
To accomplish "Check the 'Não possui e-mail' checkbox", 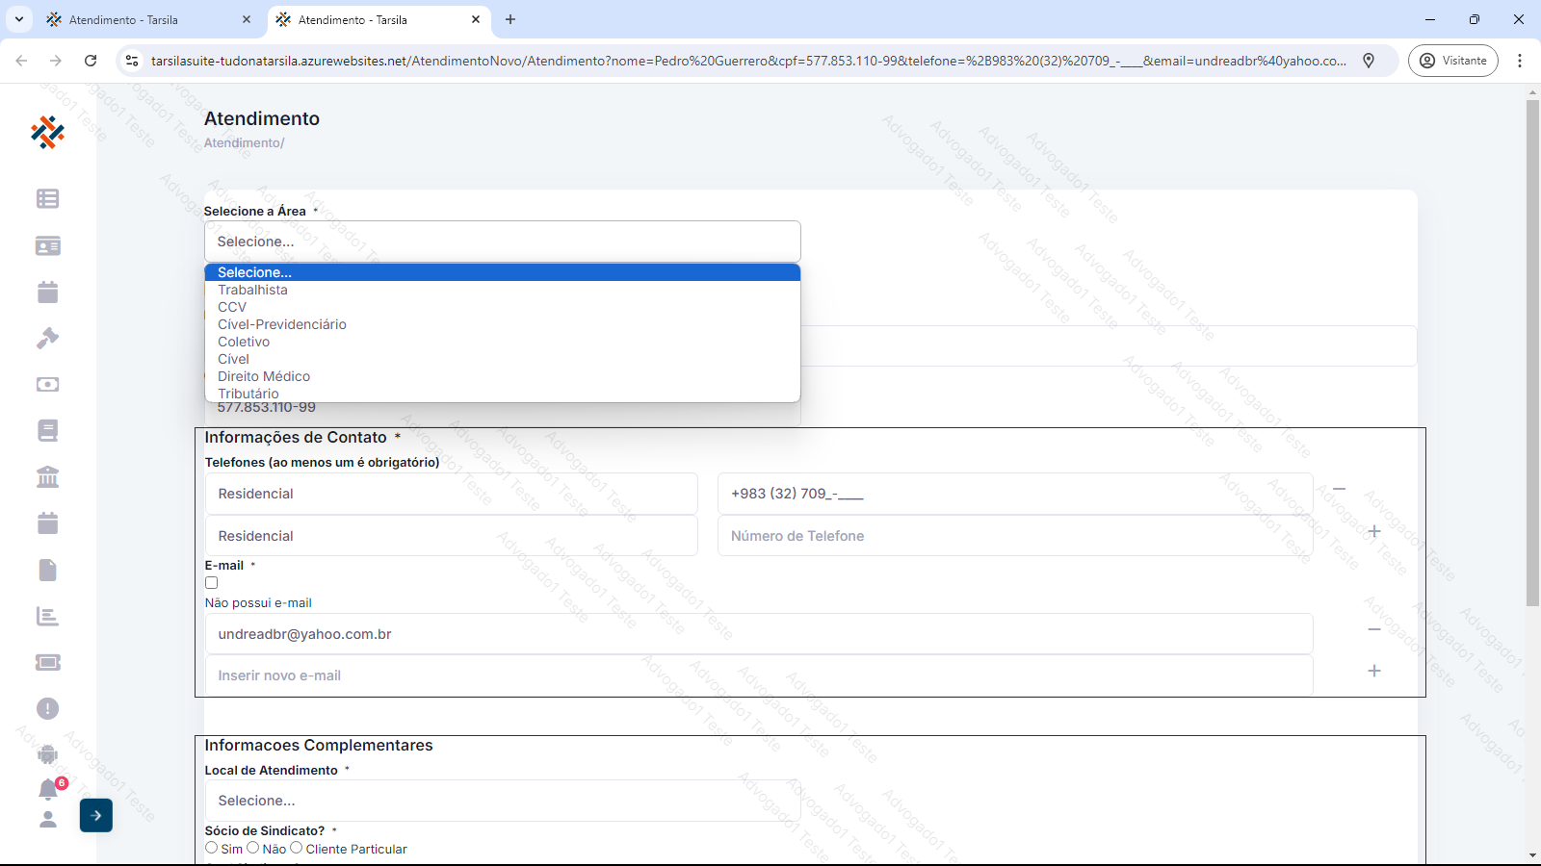I will (x=212, y=583).
